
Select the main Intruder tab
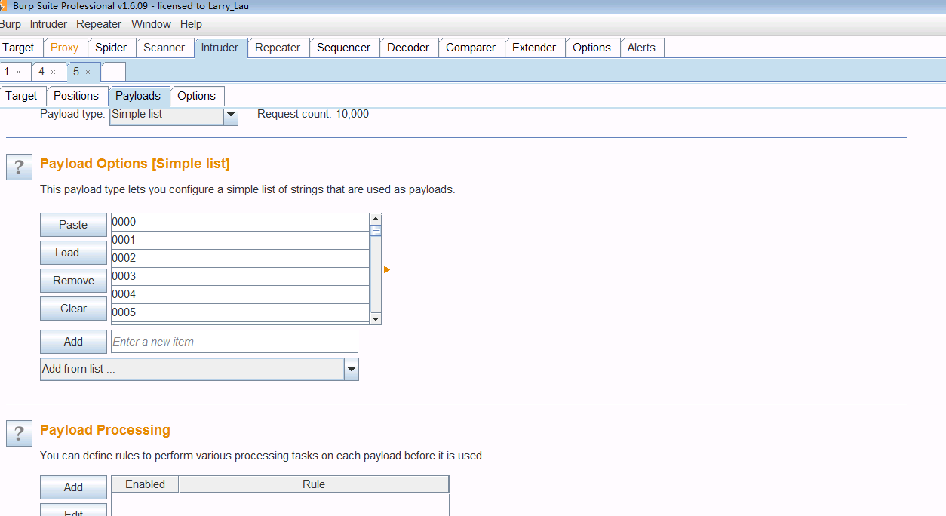tap(220, 48)
